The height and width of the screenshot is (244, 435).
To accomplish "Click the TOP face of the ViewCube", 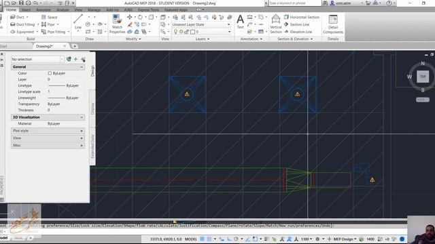I will [423, 77].
